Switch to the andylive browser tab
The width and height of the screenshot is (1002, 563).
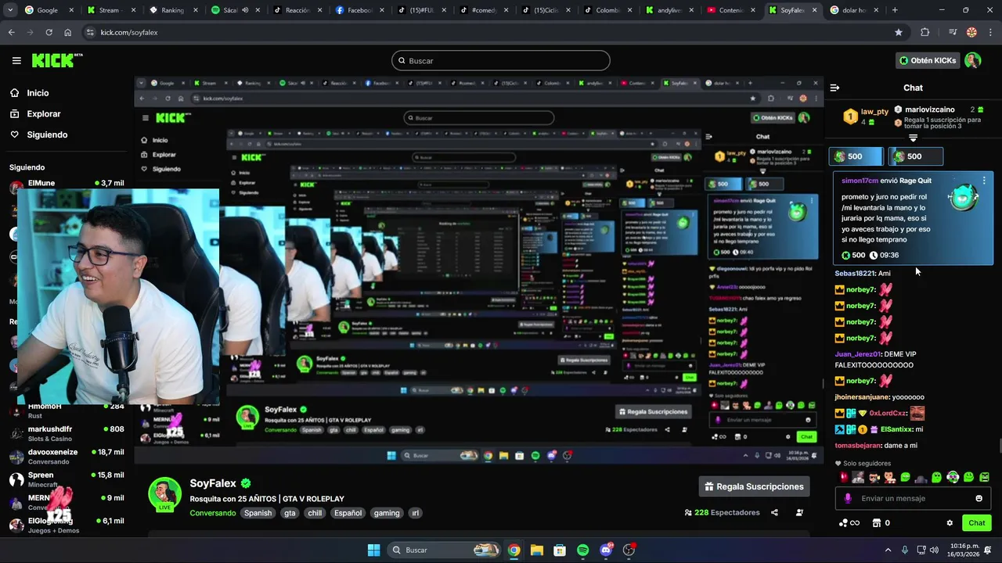(669, 10)
